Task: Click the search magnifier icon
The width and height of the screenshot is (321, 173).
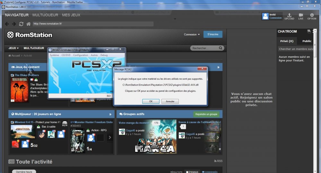Action: click(221, 48)
